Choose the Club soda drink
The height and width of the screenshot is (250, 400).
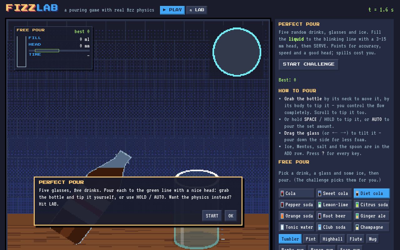334,227
